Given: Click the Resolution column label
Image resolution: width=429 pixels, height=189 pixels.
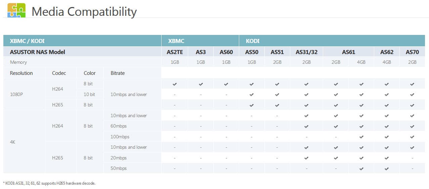Looking at the screenshot, I should click(x=22, y=73).
